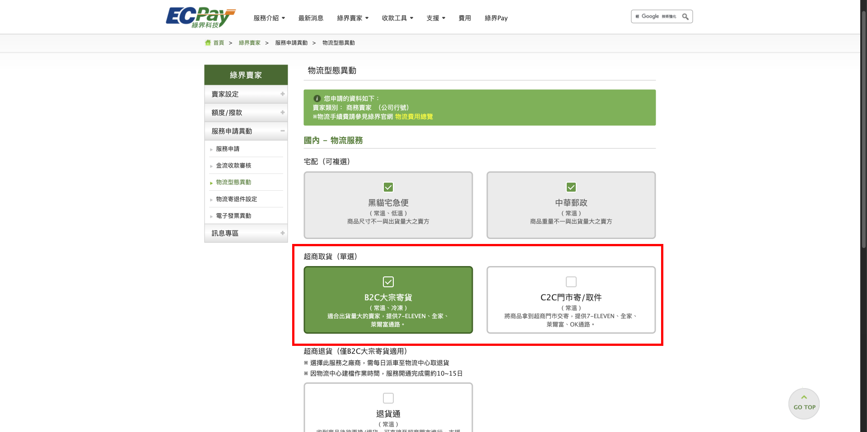
Task: Open the 綠界Pay menu item
Action: [496, 18]
